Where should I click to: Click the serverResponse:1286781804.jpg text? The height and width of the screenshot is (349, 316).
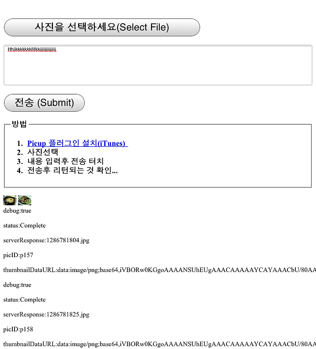[46, 240]
